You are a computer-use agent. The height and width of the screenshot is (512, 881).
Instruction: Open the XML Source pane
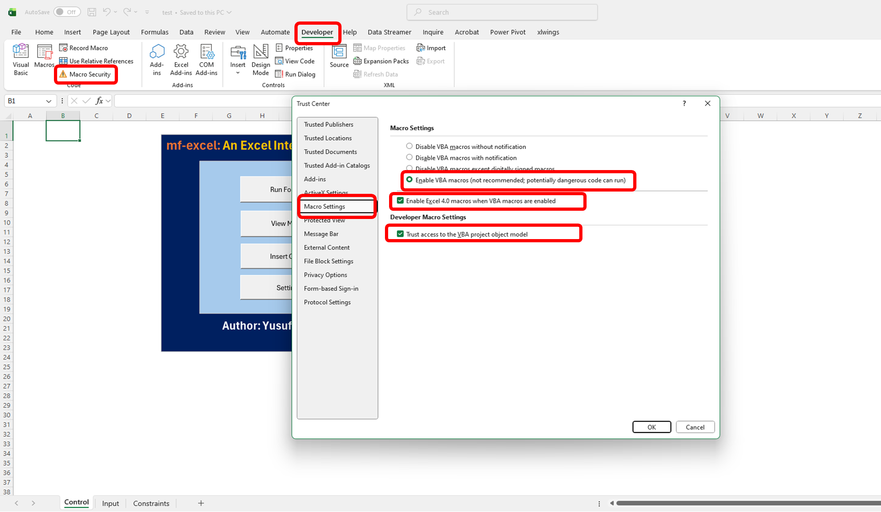[339, 56]
